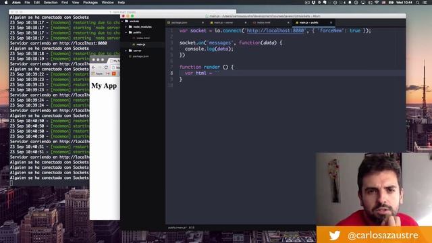Viewport: 432px width, 243px height.
Task: Click the @carlosazaustre handle
Action: (x=383, y=236)
